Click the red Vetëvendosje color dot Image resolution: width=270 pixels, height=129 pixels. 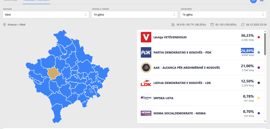tap(259, 37)
